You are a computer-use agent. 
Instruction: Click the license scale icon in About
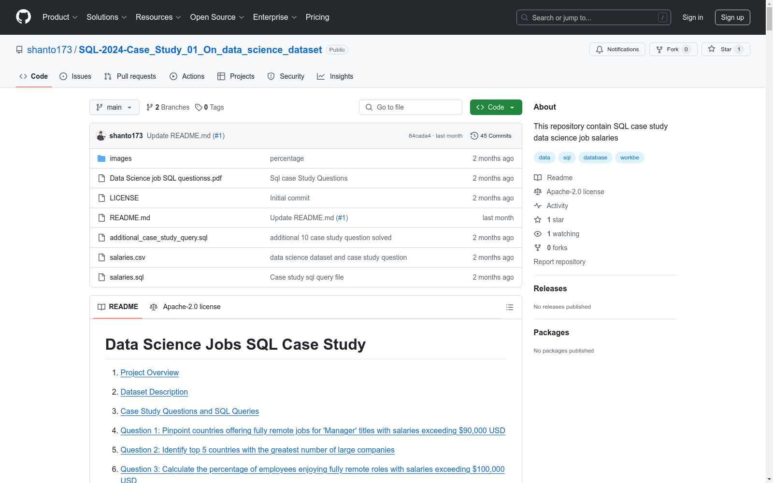[538, 192]
